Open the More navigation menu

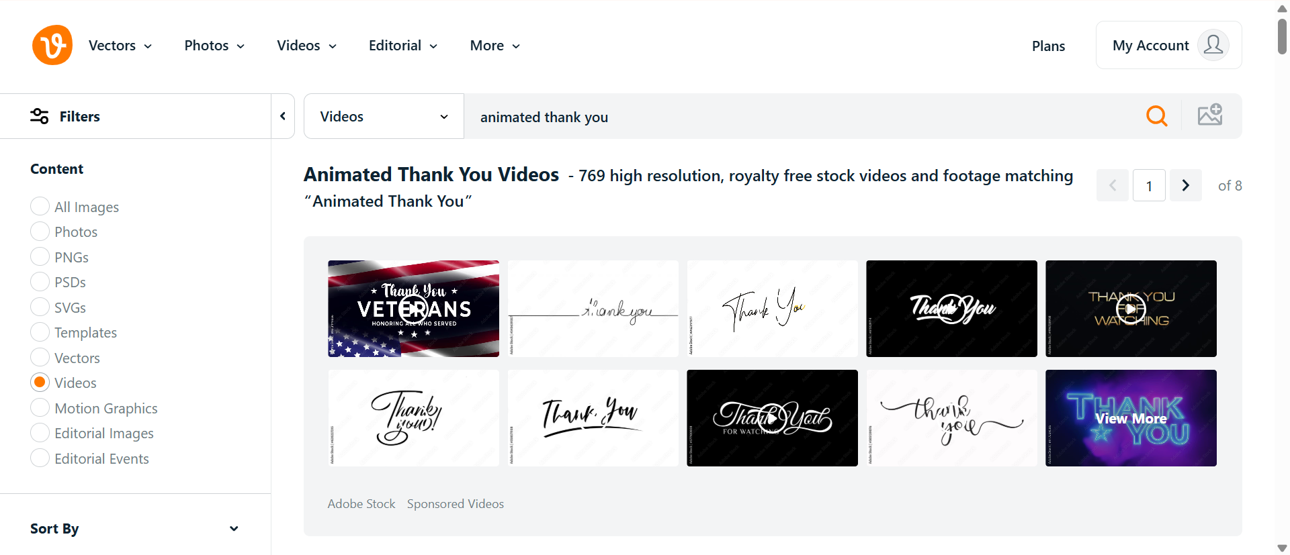pos(495,46)
